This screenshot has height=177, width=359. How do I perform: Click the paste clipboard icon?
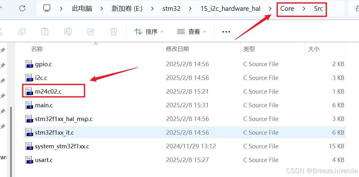click(45, 32)
